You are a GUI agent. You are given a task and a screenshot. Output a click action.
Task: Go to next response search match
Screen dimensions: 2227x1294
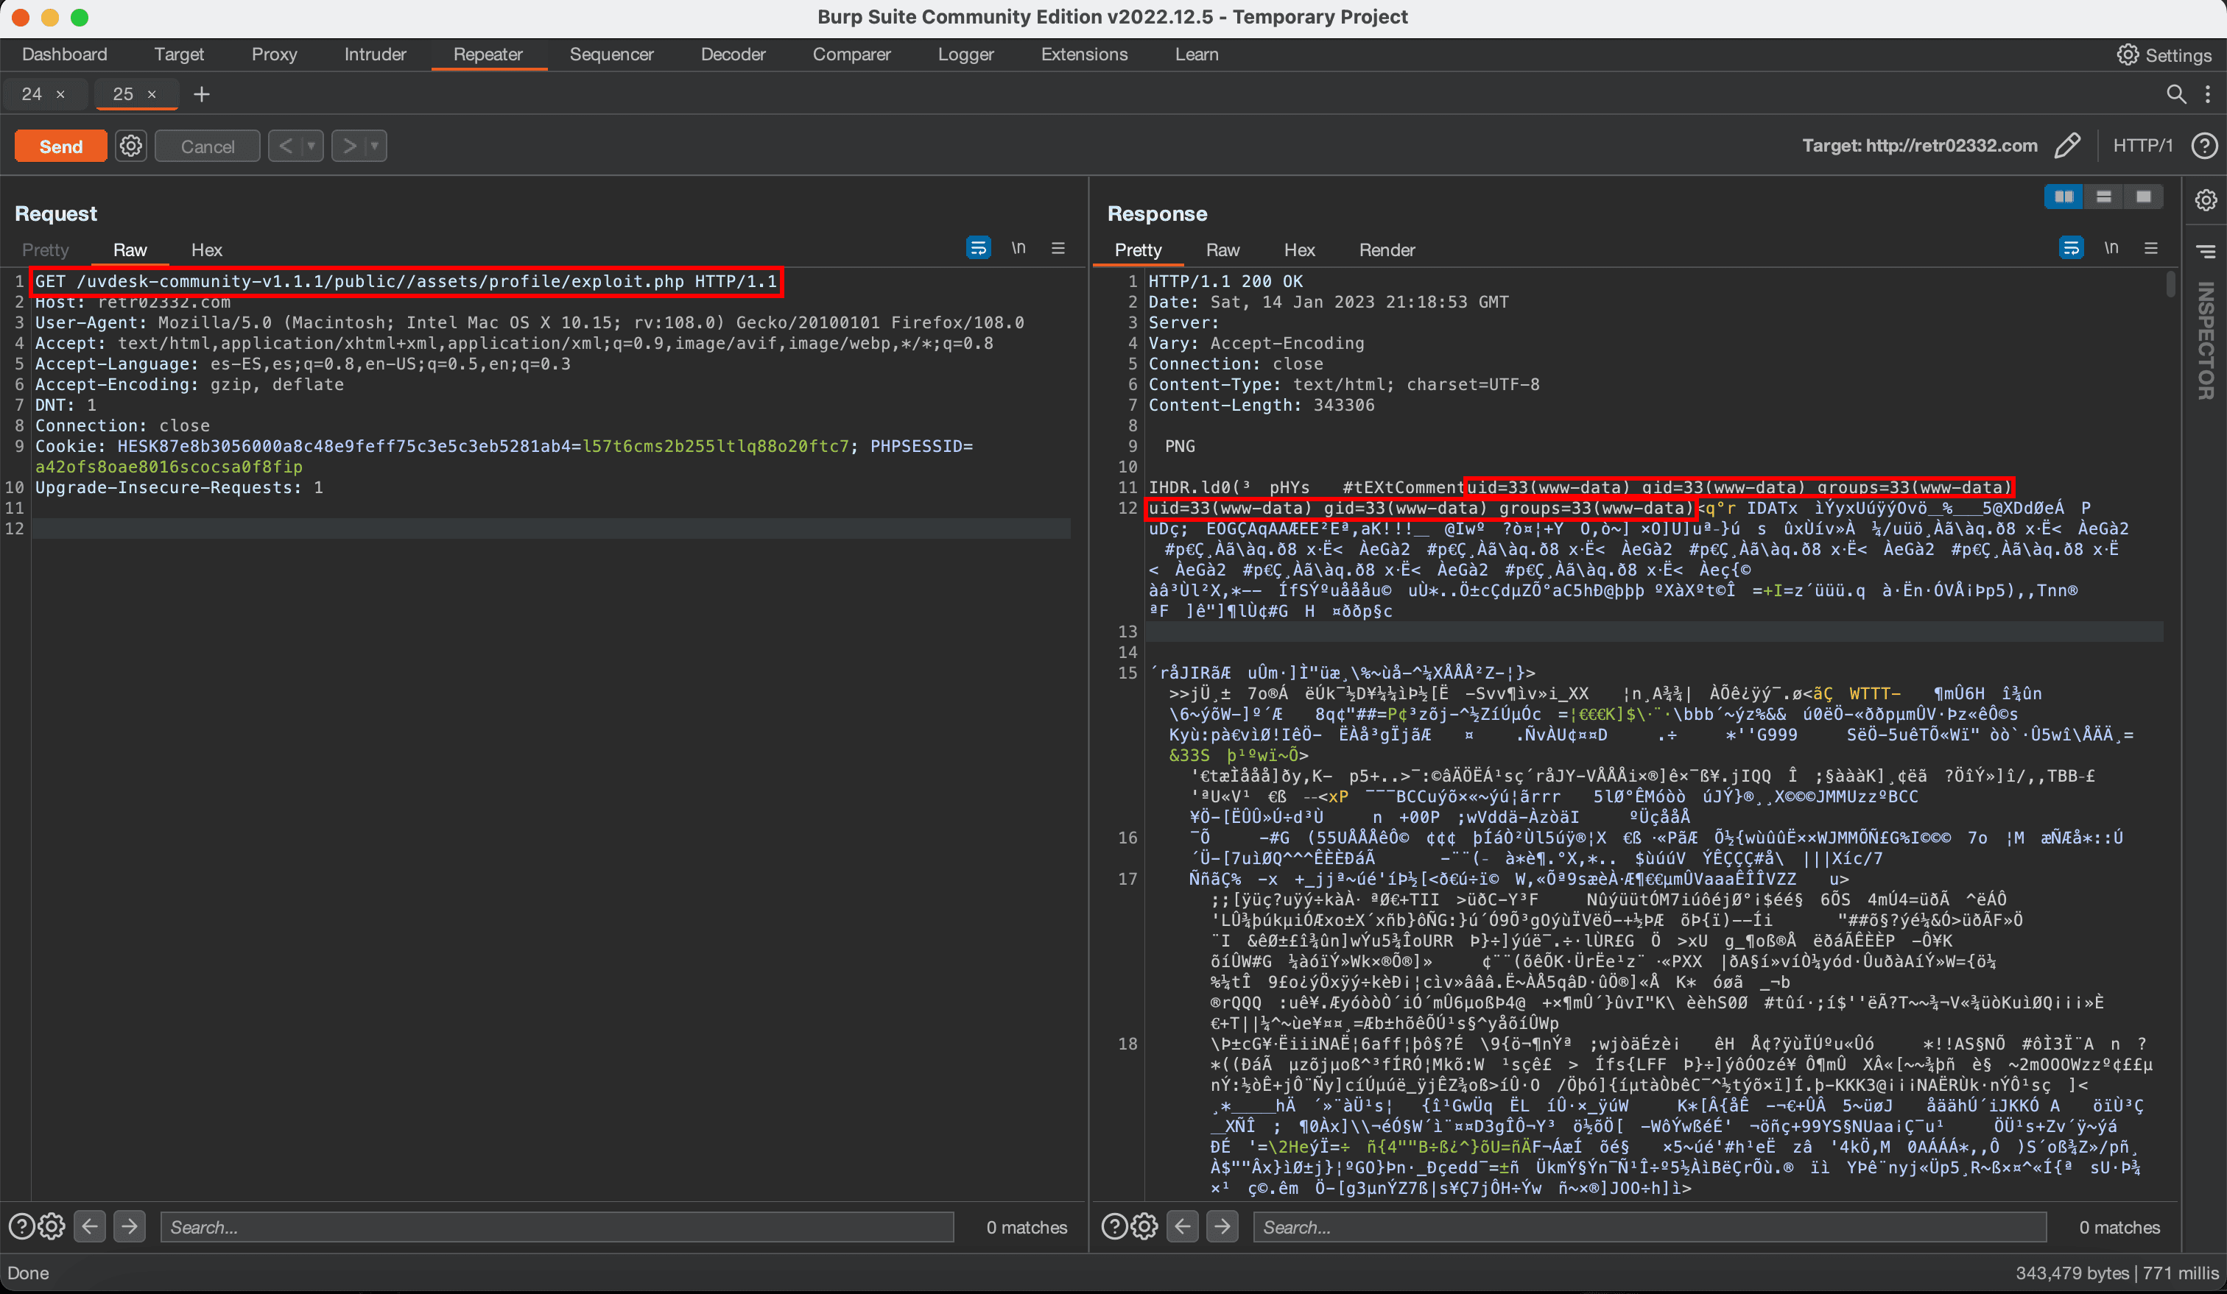click(1222, 1226)
